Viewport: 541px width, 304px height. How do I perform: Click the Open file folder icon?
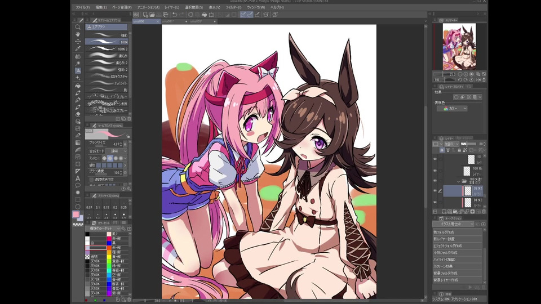pos(152,15)
